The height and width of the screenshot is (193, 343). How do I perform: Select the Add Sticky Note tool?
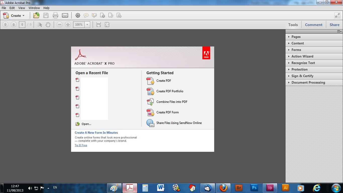pos(86,15)
